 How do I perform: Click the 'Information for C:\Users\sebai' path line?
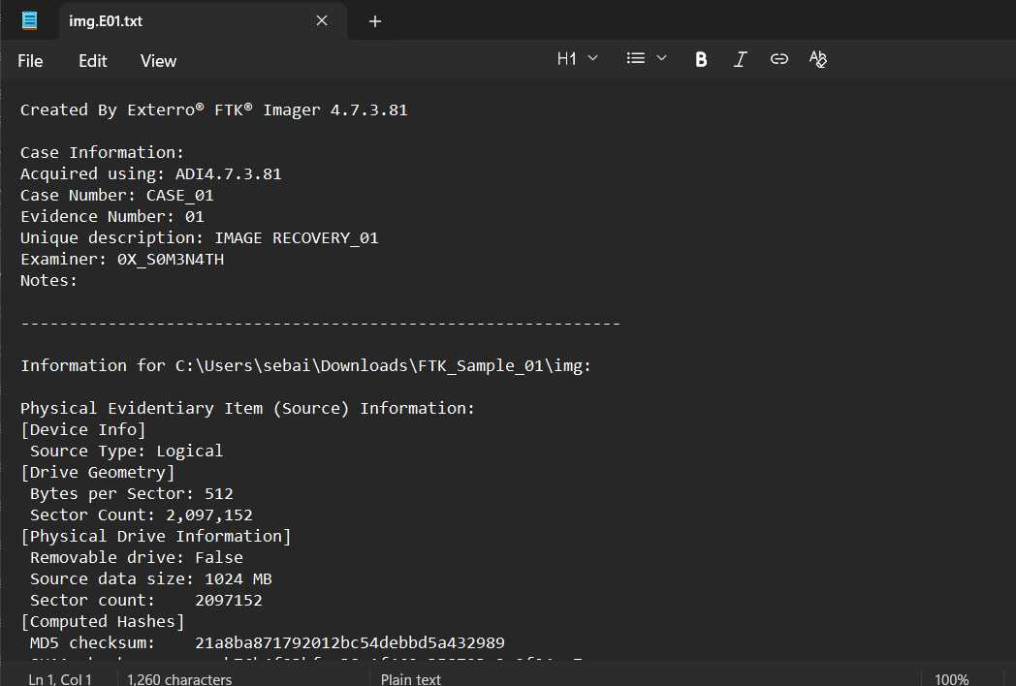(x=305, y=366)
